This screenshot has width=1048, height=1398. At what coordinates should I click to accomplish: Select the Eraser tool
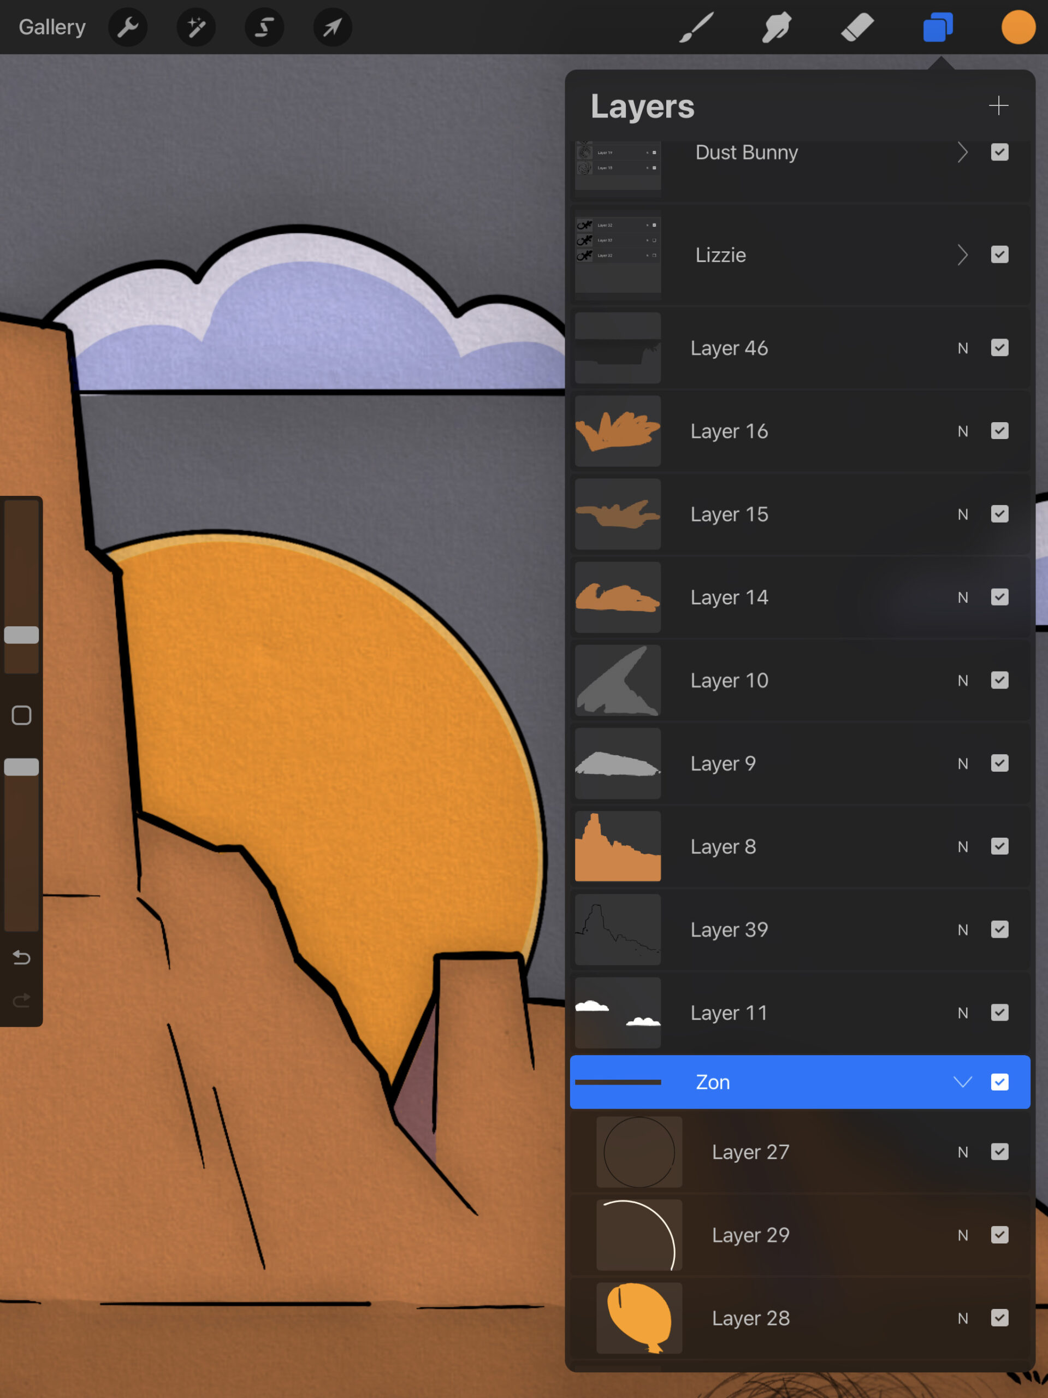coord(857,27)
